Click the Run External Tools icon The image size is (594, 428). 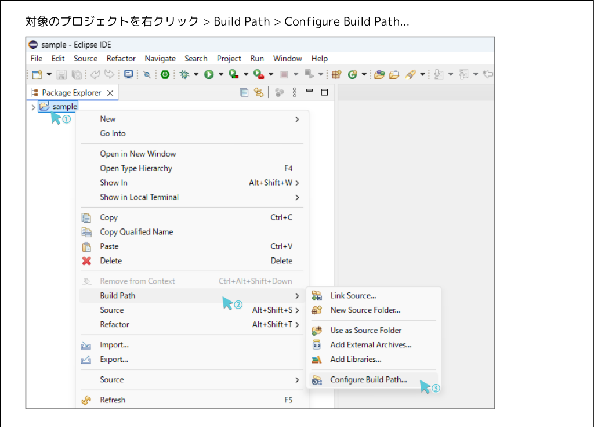(x=259, y=75)
